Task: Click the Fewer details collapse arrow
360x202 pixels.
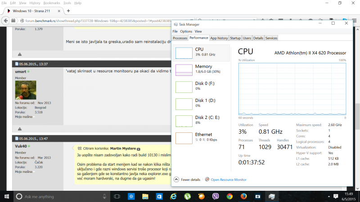Action: pyautogui.click(x=176, y=180)
